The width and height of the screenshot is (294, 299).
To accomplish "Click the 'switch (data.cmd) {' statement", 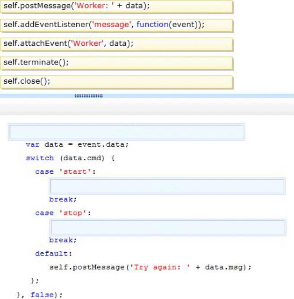I will (x=70, y=158).
